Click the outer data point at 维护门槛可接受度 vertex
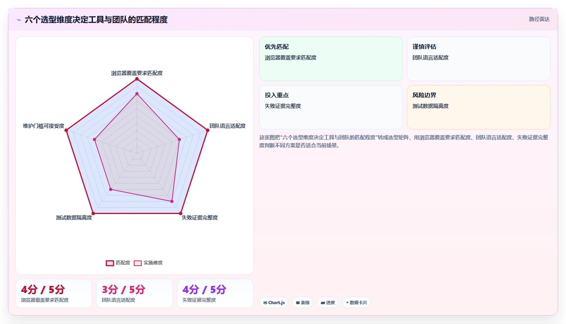The width and height of the screenshot is (566, 324). click(66, 130)
